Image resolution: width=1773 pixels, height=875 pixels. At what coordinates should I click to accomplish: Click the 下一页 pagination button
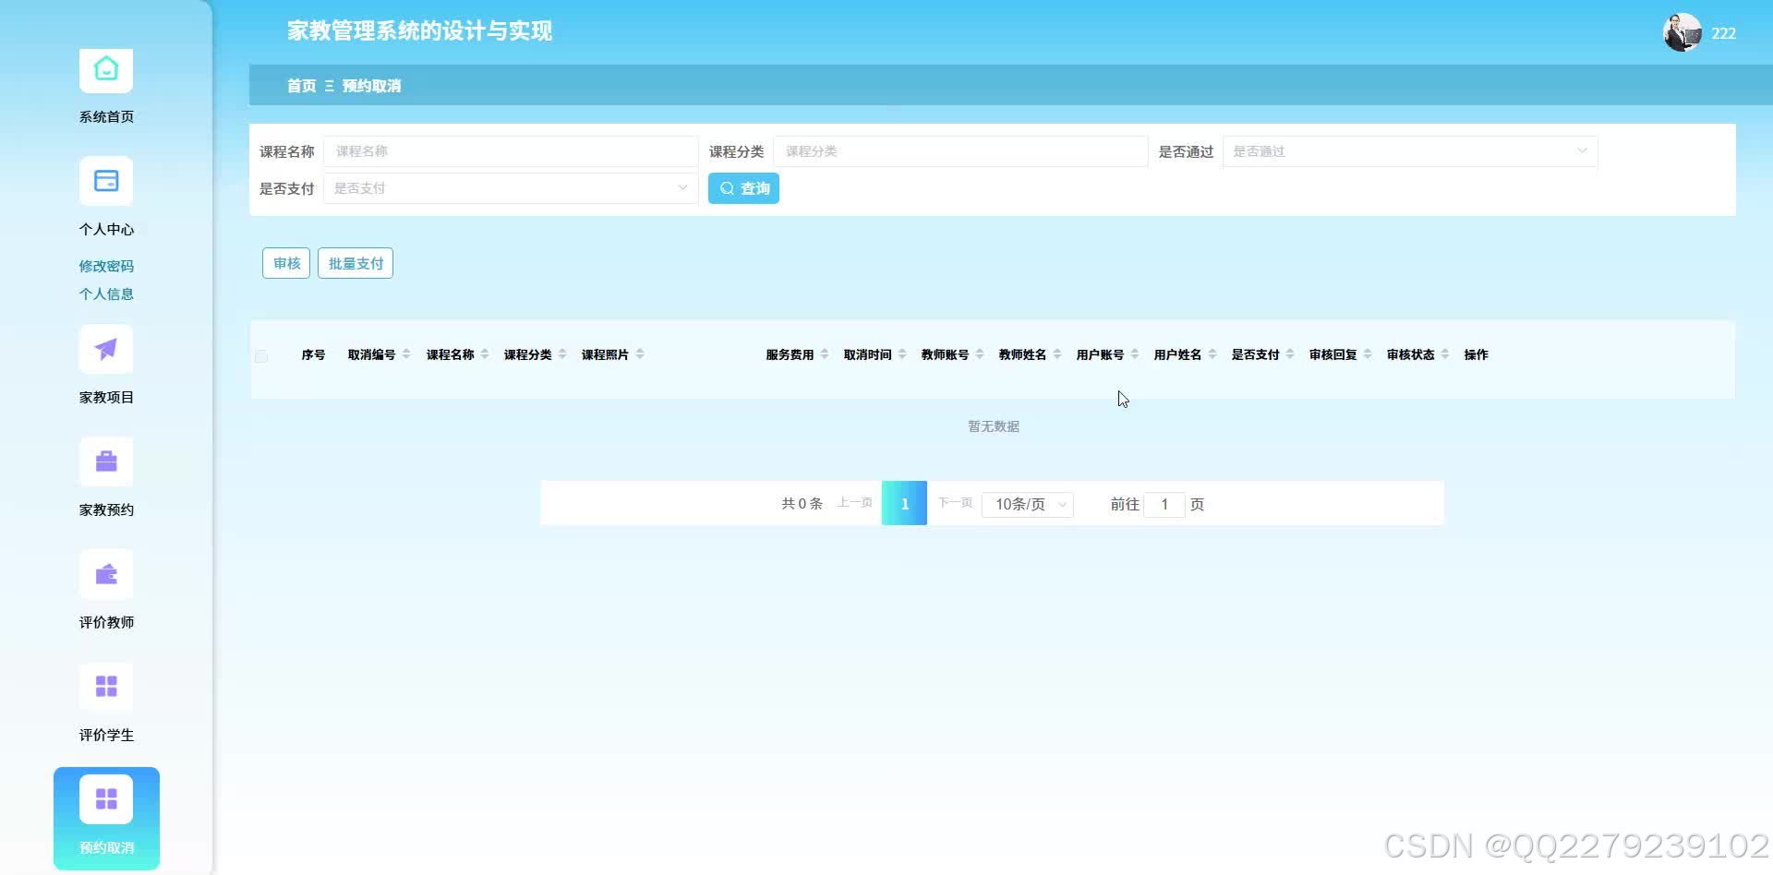pyautogui.click(x=955, y=503)
